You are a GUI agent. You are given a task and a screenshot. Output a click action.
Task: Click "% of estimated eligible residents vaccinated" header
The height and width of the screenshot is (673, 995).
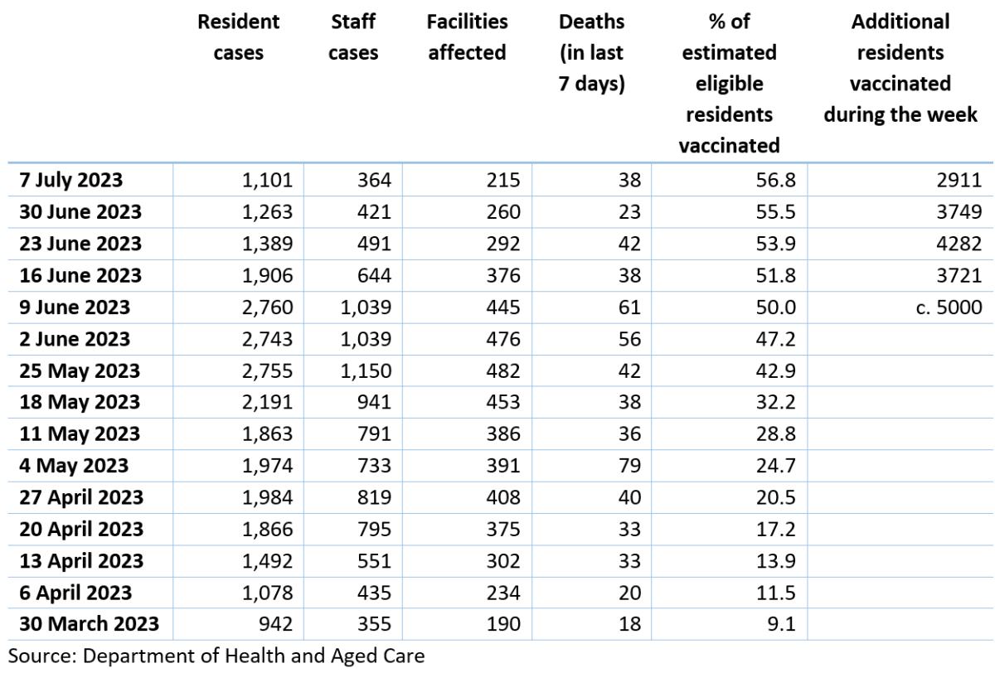pyautogui.click(x=729, y=84)
